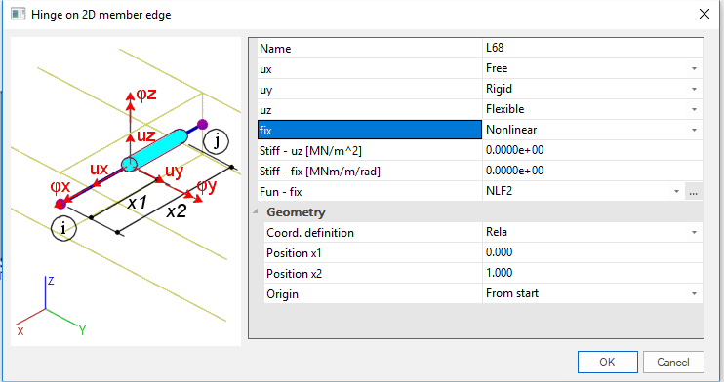Click the cyan hinge cylinder in preview
Screen dimensions: 724x382
154,150
